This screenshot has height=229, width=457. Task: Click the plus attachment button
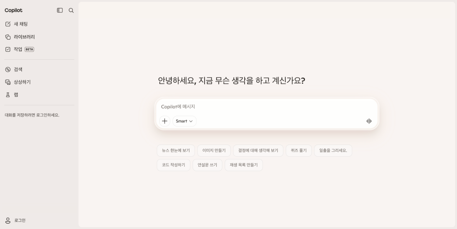pyautogui.click(x=165, y=121)
